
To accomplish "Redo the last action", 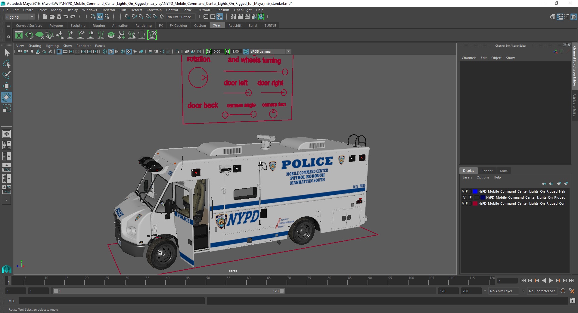I will click(x=73, y=17).
